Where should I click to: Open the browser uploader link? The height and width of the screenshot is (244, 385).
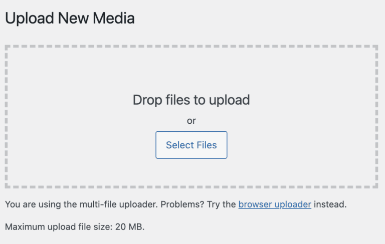tap(275, 204)
